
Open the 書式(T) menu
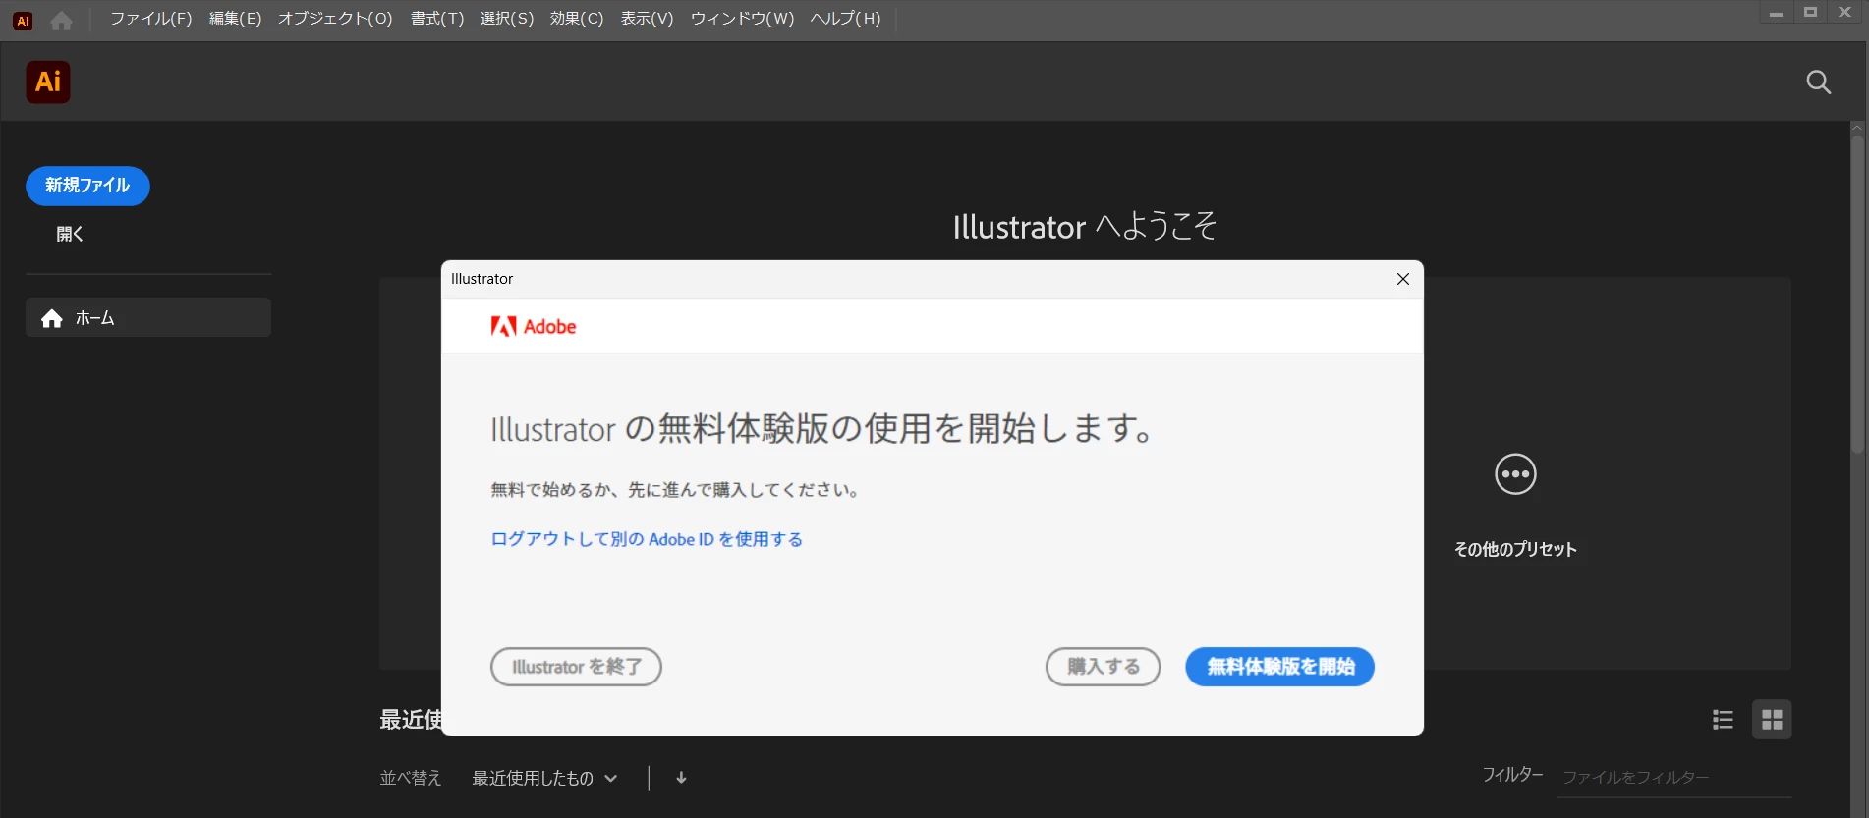click(x=437, y=19)
